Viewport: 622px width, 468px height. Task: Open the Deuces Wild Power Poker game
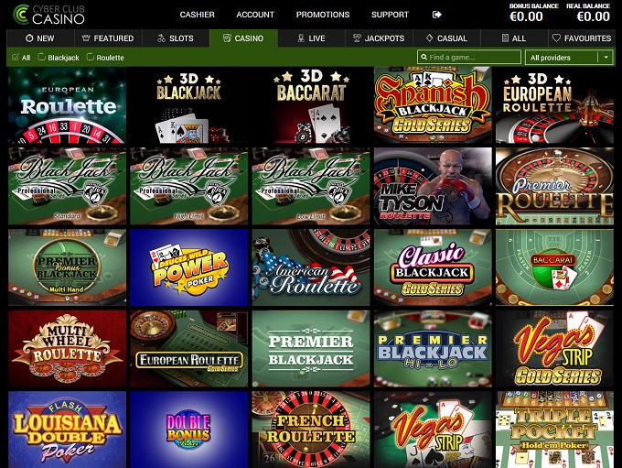(x=189, y=267)
